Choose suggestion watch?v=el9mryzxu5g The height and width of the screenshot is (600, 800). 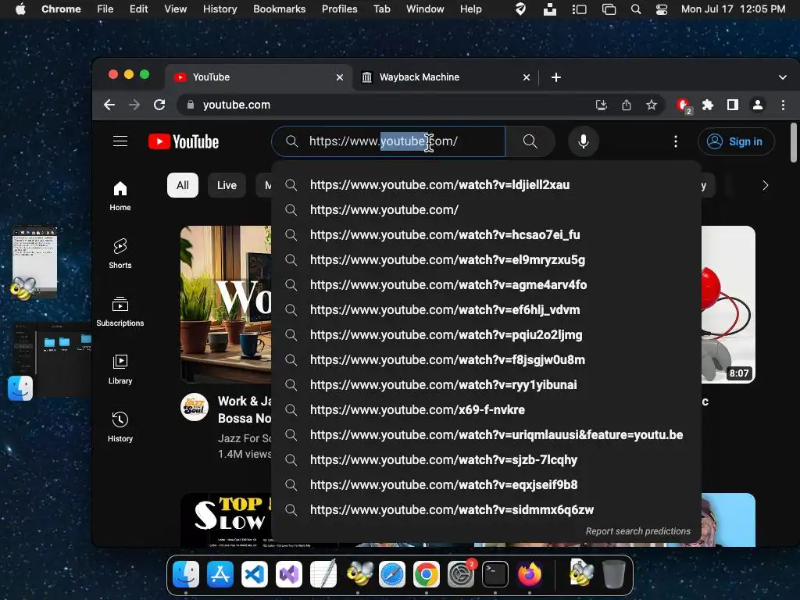[486, 259]
